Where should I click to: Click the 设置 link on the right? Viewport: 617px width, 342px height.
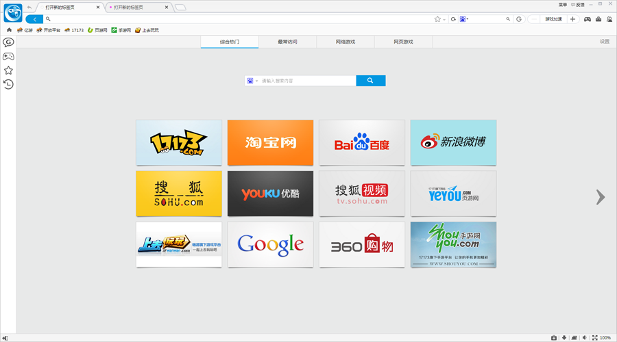click(604, 42)
